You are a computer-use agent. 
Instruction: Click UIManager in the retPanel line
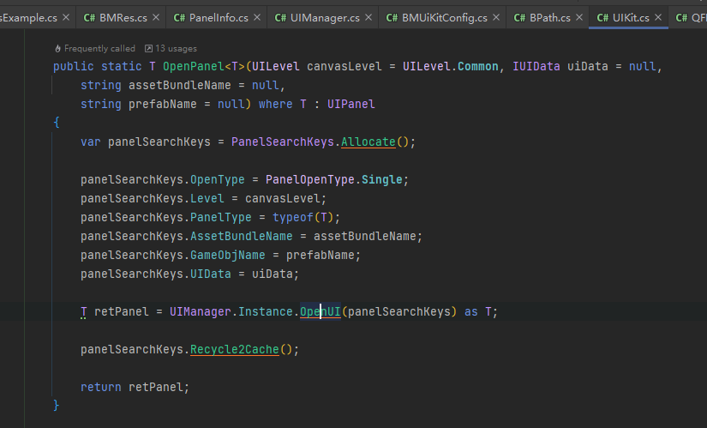(201, 311)
